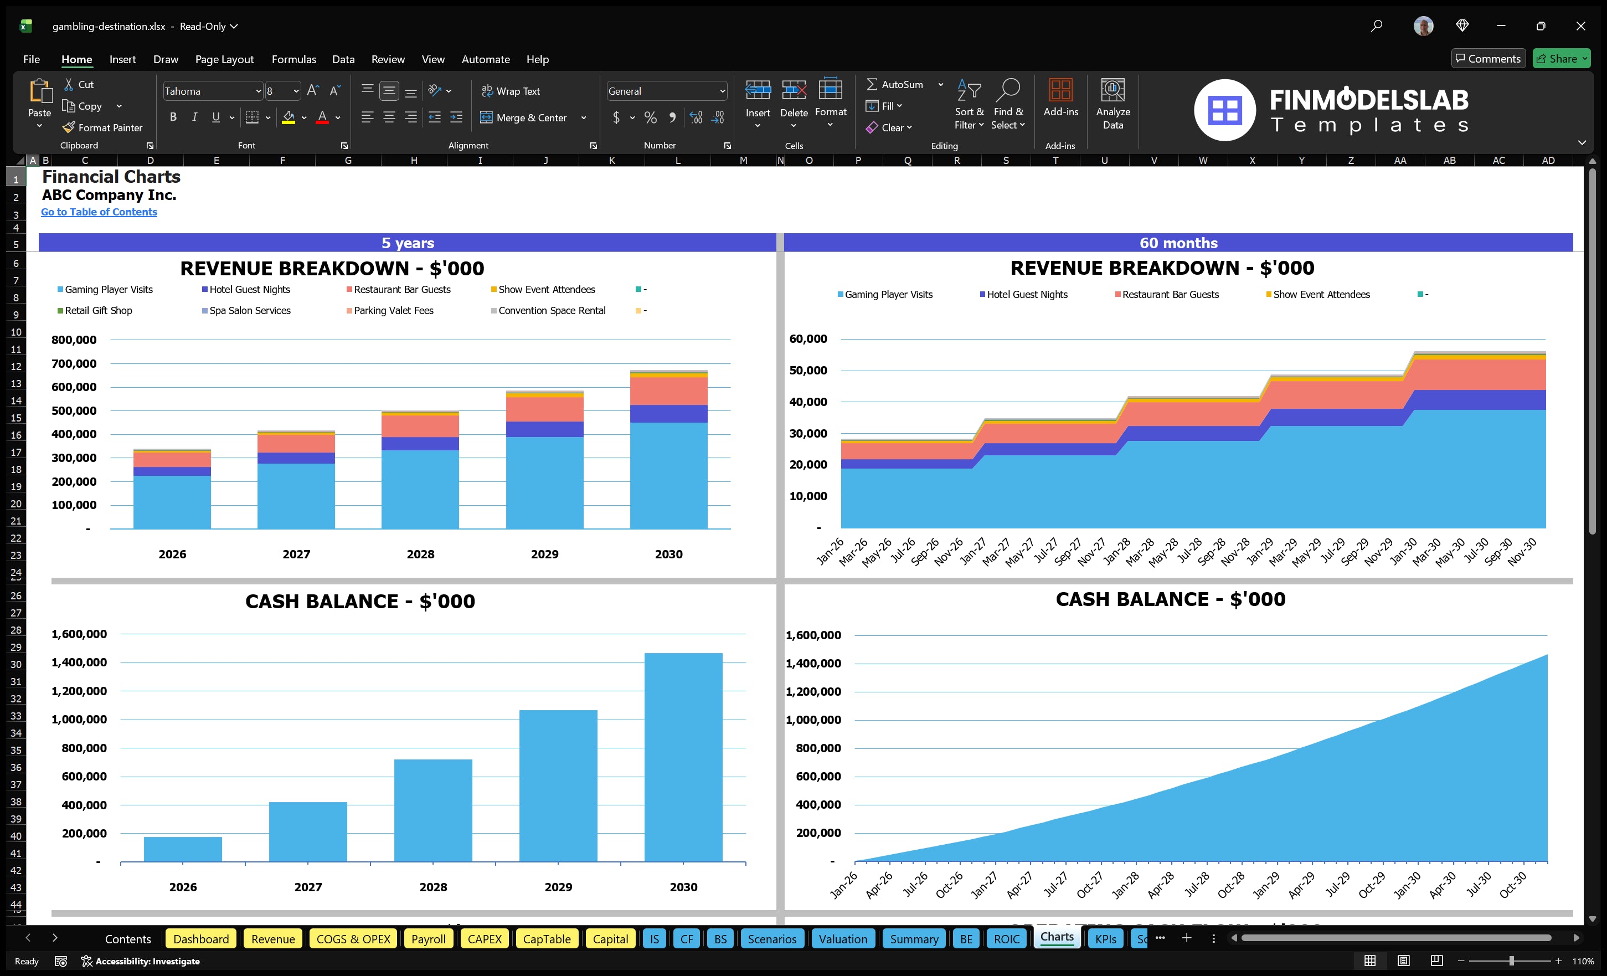The height and width of the screenshot is (976, 1607).
Task: Click the Merge & Center icon
Action: click(487, 117)
